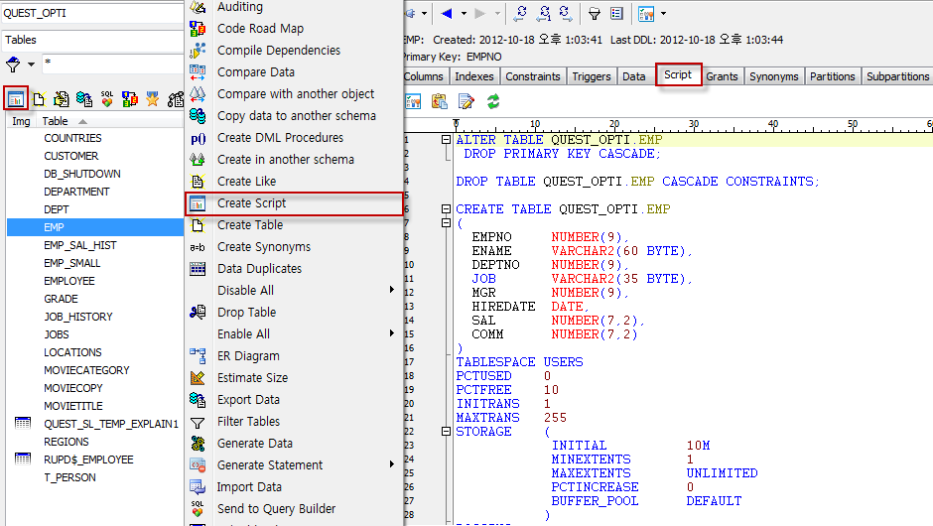Viewport: 933px width, 526px height.
Task: Select ER Diagram in the context menu
Action: click(248, 356)
